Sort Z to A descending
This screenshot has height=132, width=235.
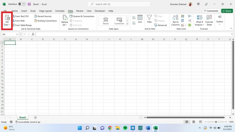(x=134, y=23)
